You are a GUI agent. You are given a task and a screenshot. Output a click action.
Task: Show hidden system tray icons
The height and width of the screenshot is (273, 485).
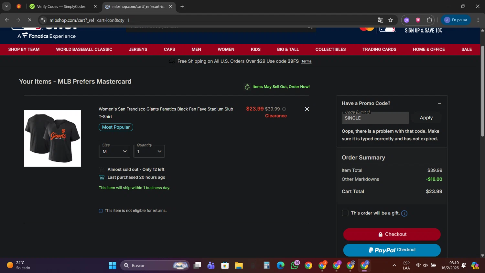[394, 266]
